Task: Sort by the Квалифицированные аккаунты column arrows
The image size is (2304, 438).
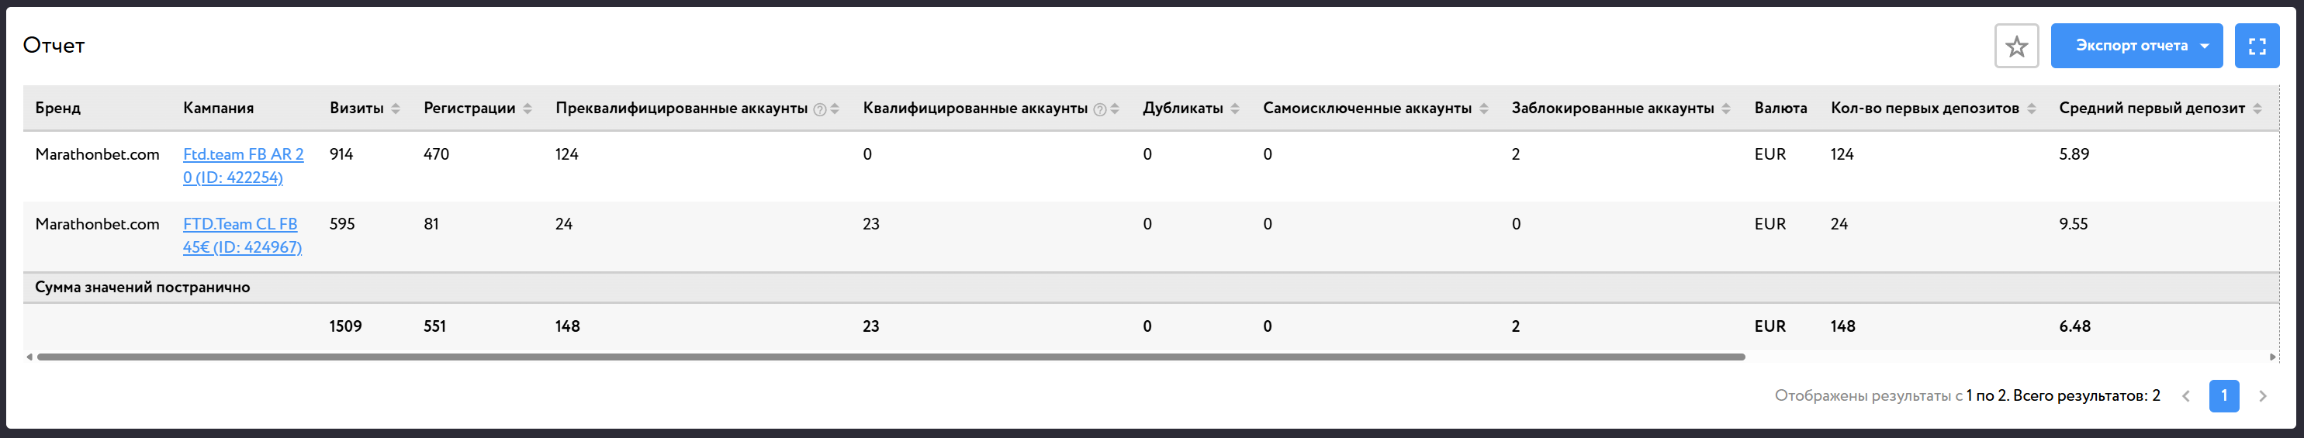Action: tap(1113, 109)
